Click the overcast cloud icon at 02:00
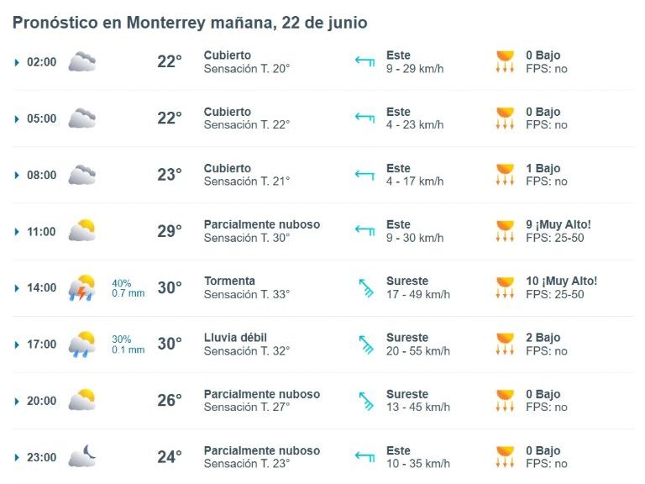Viewport: 645px width, 484px height. (81, 61)
